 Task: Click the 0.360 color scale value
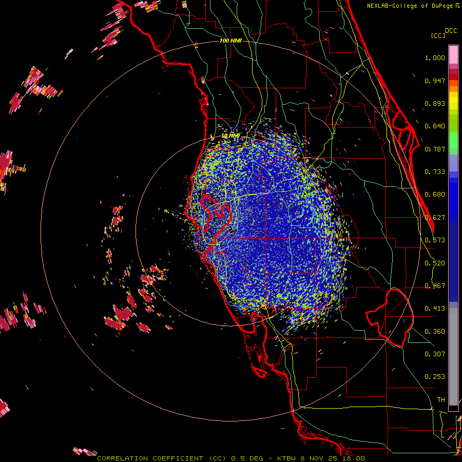(x=435, y=332)
